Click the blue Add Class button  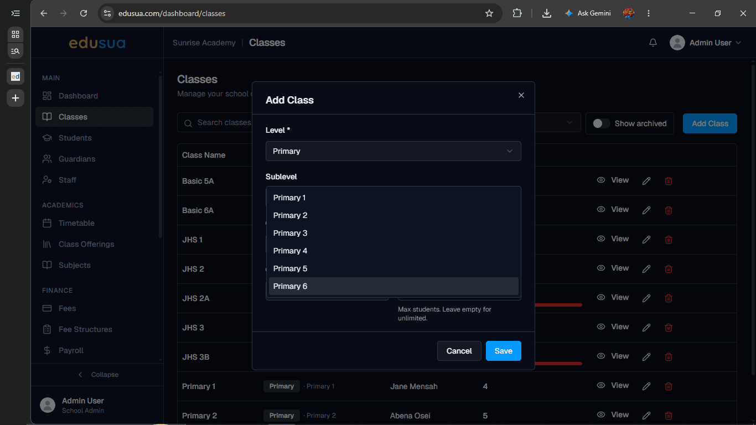tap(710, 123)
